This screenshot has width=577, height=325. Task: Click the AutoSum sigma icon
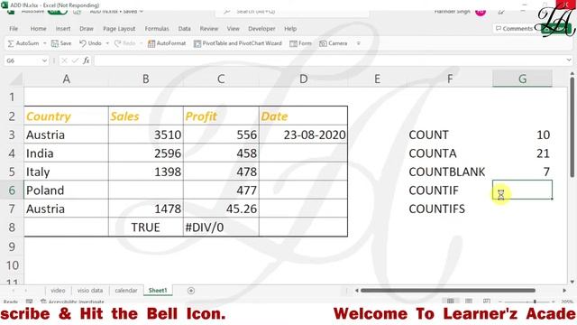(11, 43)
